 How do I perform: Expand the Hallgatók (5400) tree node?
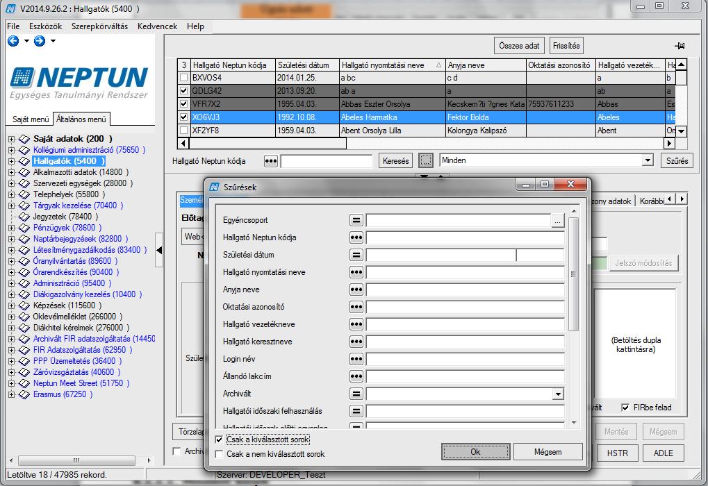11,161
